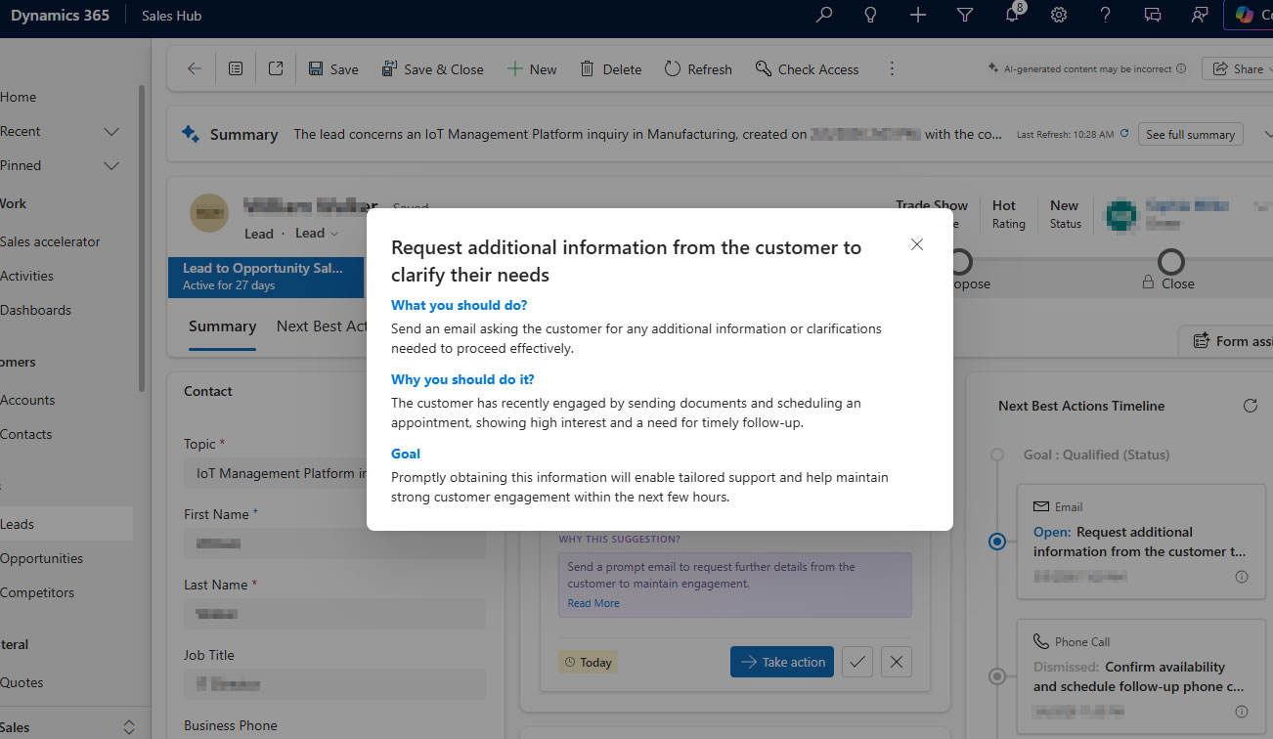Open the search magnifier in the top bar
1273x739 pixels.
pyautogui.click(x=824, y=15)
